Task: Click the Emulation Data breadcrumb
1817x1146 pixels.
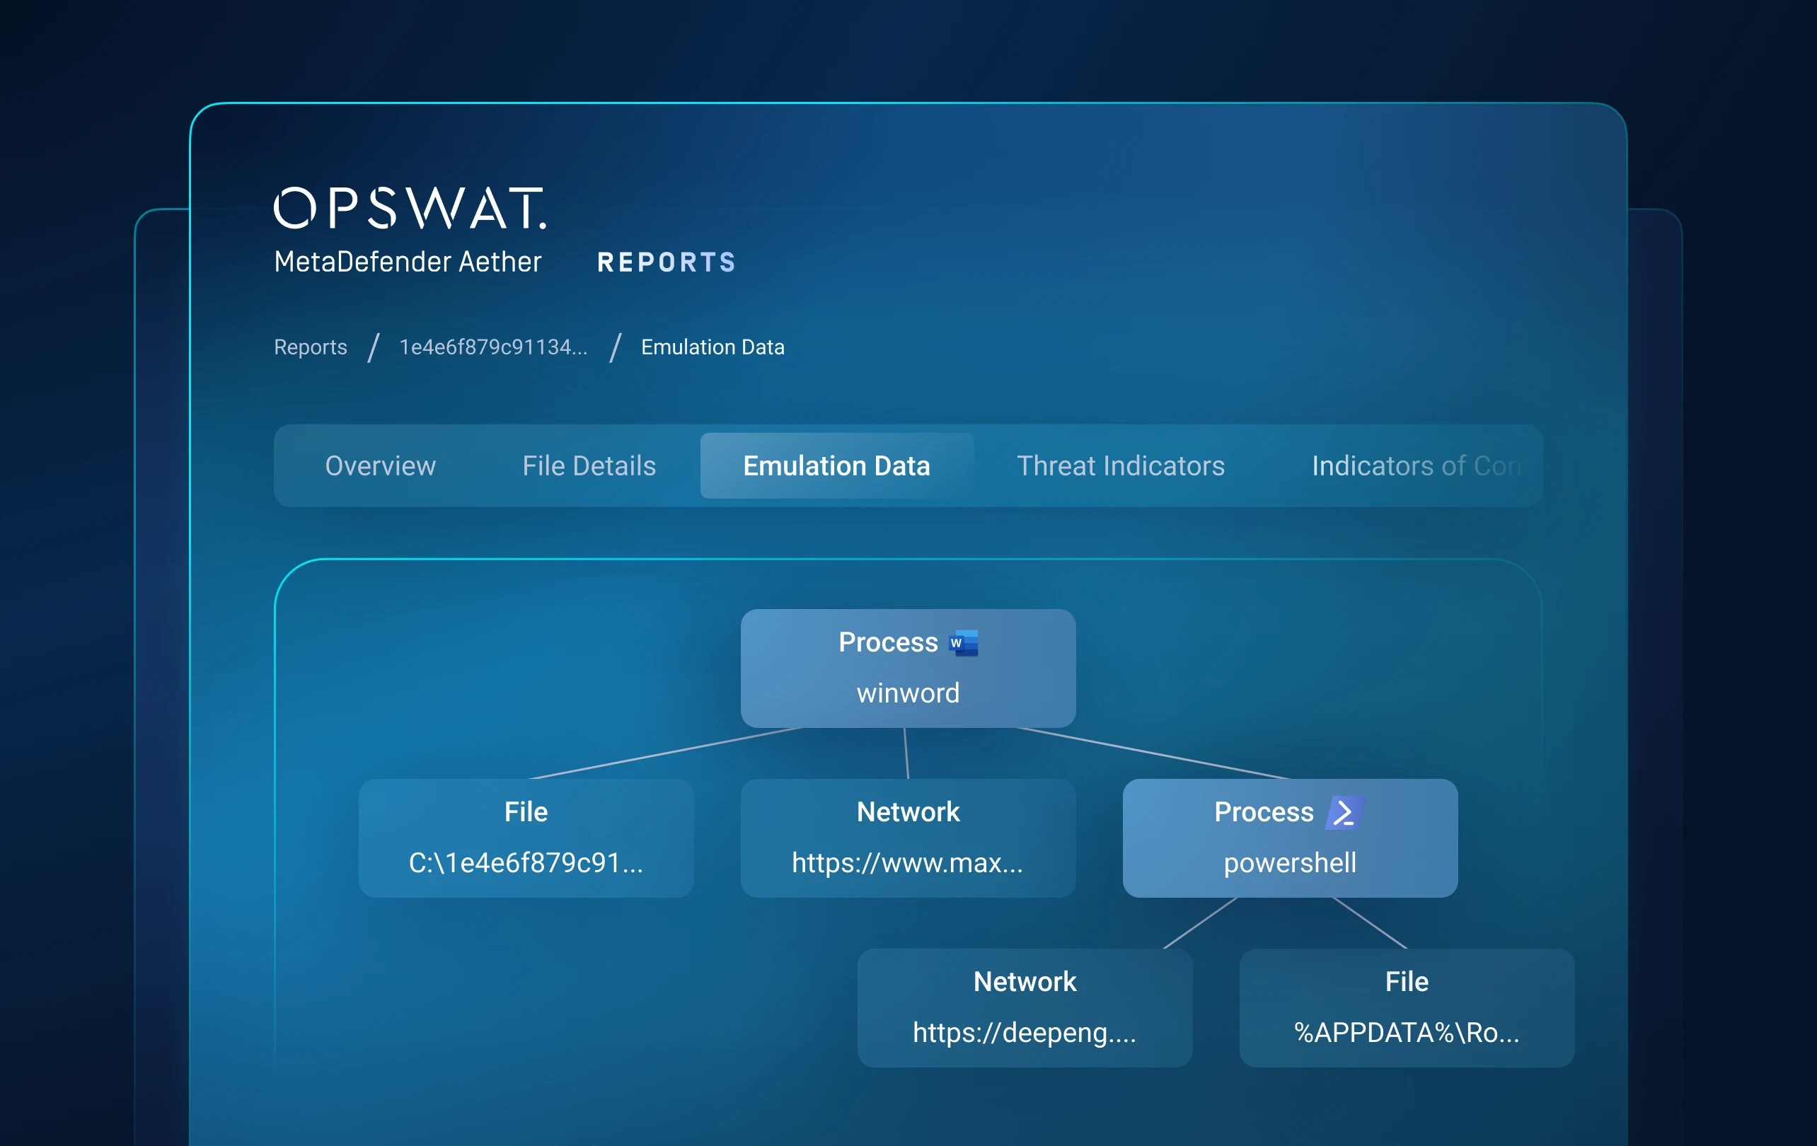Action: pos(713,347)
